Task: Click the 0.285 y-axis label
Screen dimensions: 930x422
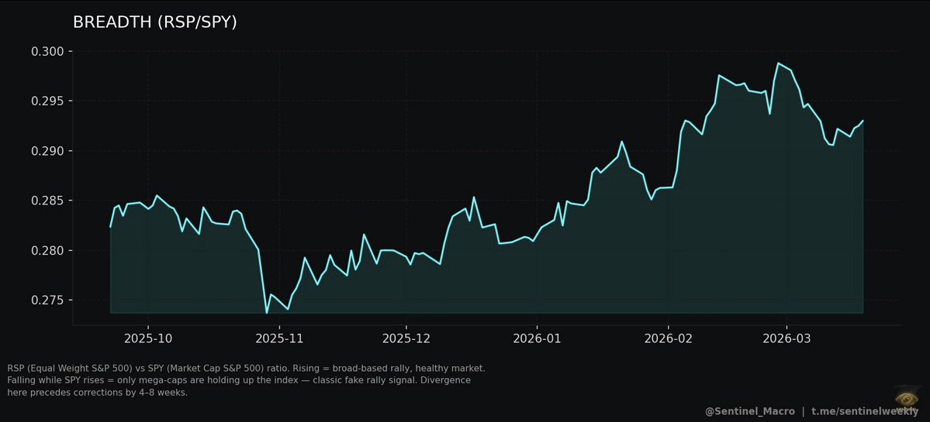Action: tap(46, 201)
